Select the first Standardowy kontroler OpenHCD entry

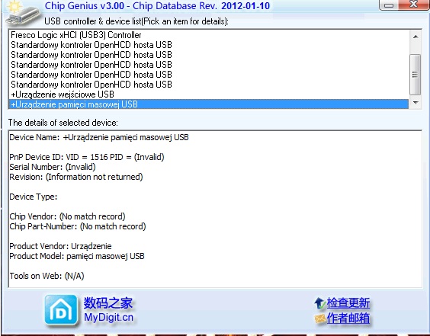pyautogui.click(x=91, y=45)
